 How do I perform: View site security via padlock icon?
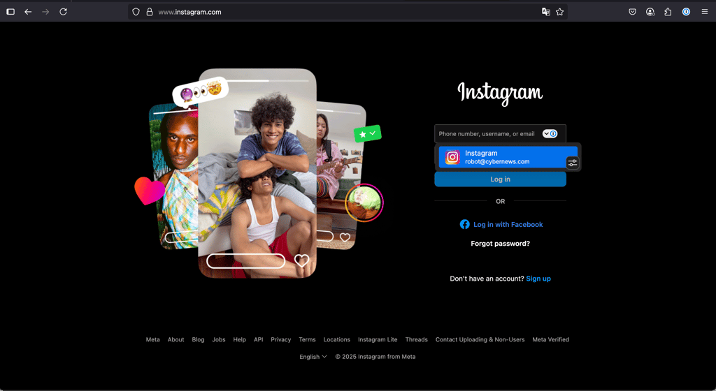(150, 12)
